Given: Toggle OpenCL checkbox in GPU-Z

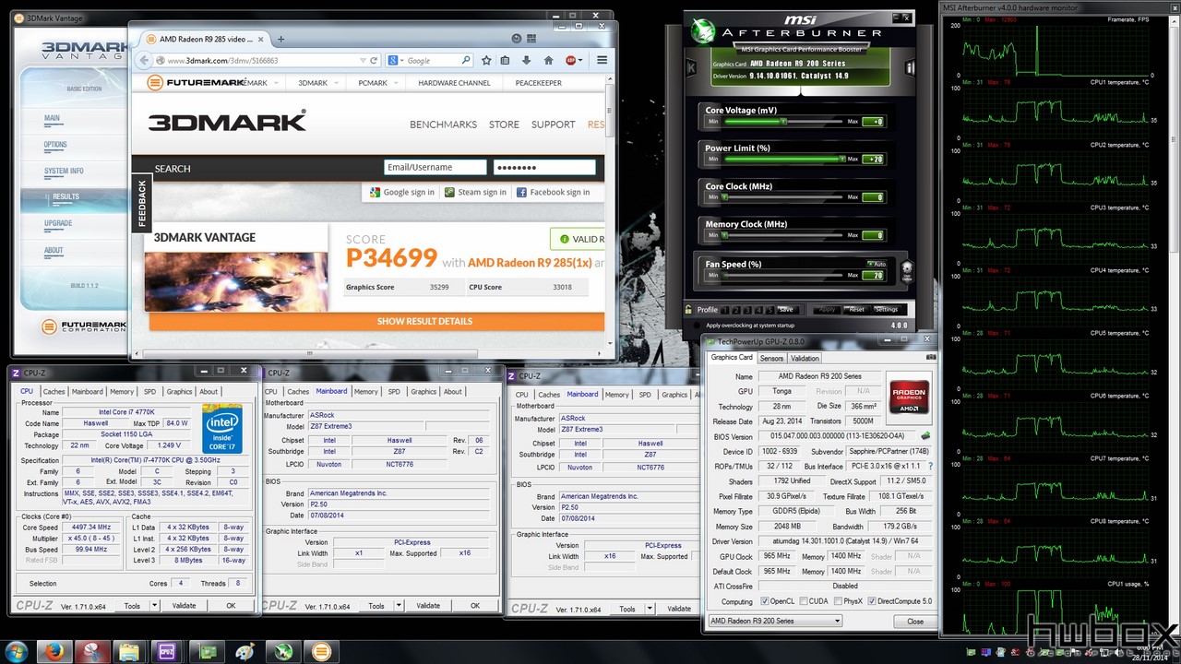Looking at the screenshot, I should pyautogui.click(x=765, y=601).
